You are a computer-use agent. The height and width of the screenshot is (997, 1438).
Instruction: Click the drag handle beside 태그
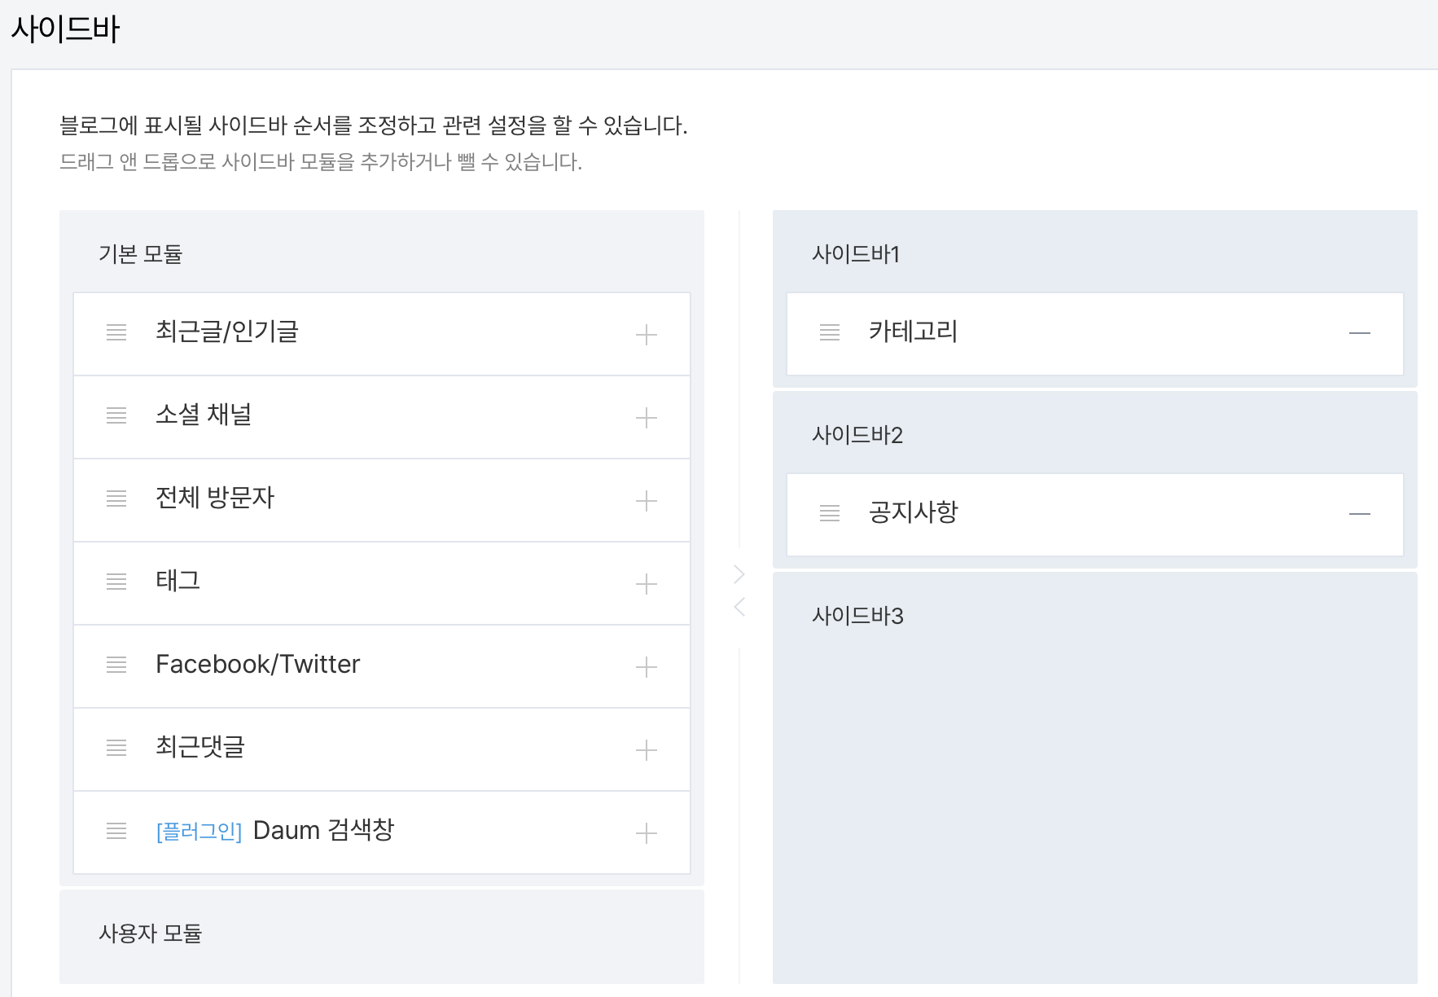click(x=116, y=582)
